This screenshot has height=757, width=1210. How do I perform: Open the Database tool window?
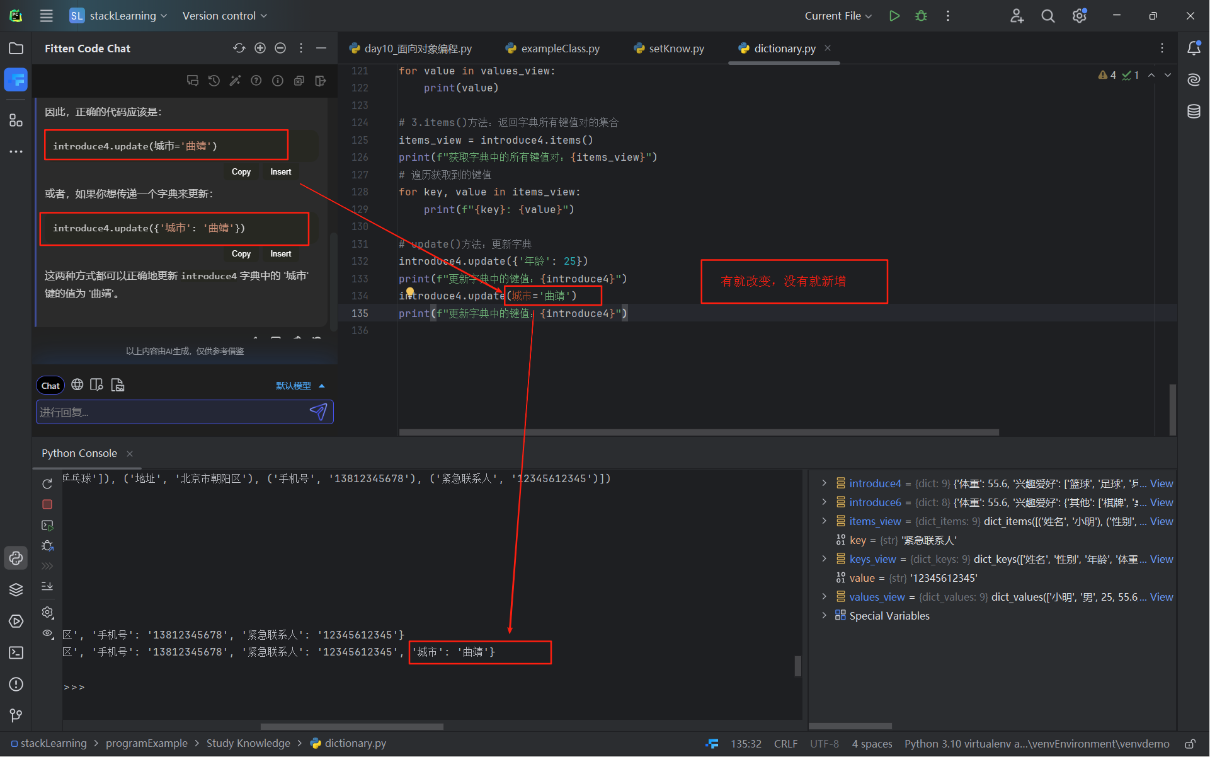tap(1194, 112)
